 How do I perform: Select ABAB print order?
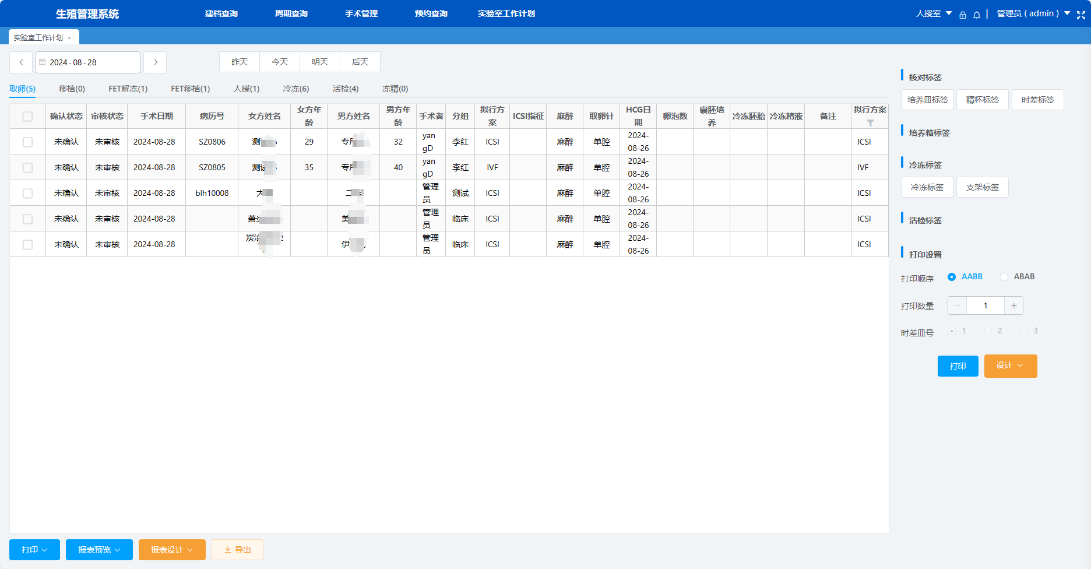click(1004, 277)
